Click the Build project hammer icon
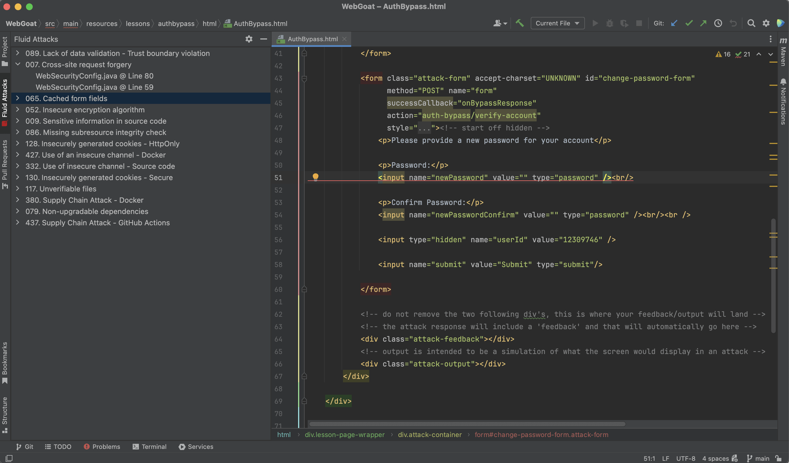This screenshot has height=463, width=789. pyautogui.click(x=520, y=23)
